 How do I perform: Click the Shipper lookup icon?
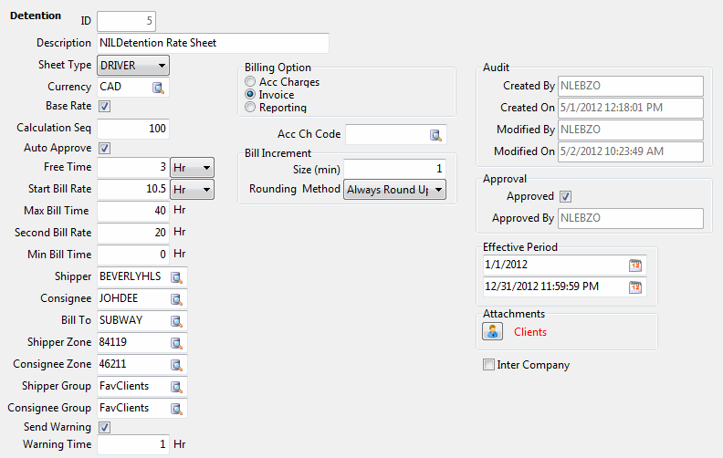click(176, 277)
